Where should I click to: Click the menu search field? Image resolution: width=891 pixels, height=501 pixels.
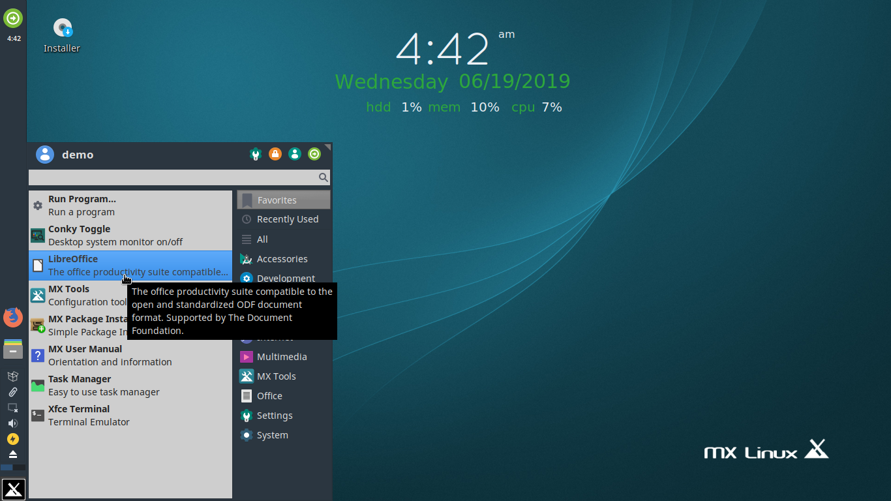(x=176, y=177)
